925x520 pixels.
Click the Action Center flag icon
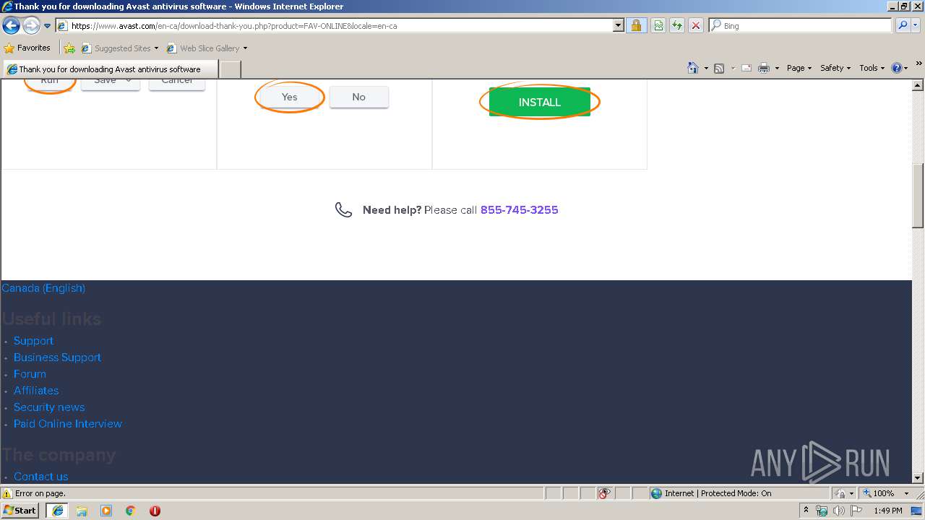tap(856, 511)
